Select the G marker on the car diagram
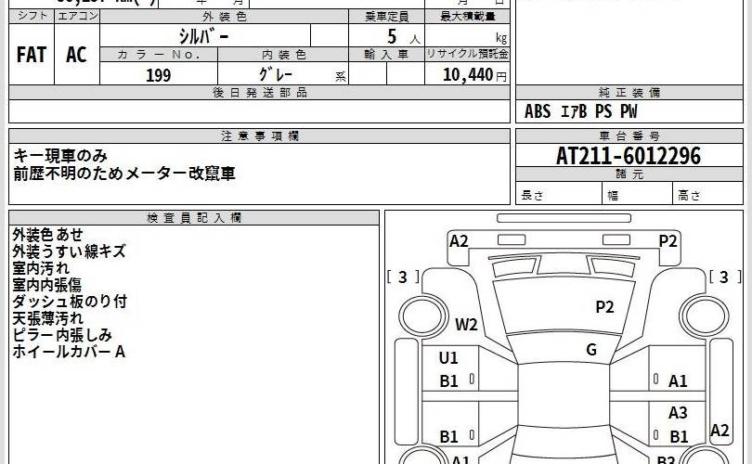Screen dimensions: 752x464 tap(590, 350)
